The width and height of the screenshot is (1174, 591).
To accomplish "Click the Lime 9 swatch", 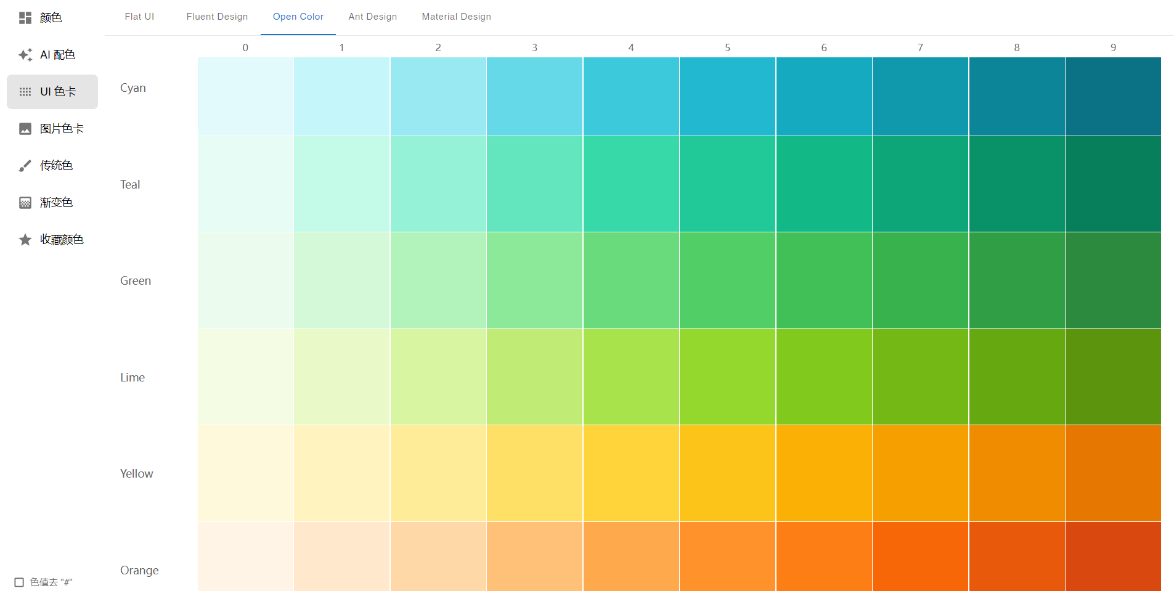I will click(x=1113, y=377).
